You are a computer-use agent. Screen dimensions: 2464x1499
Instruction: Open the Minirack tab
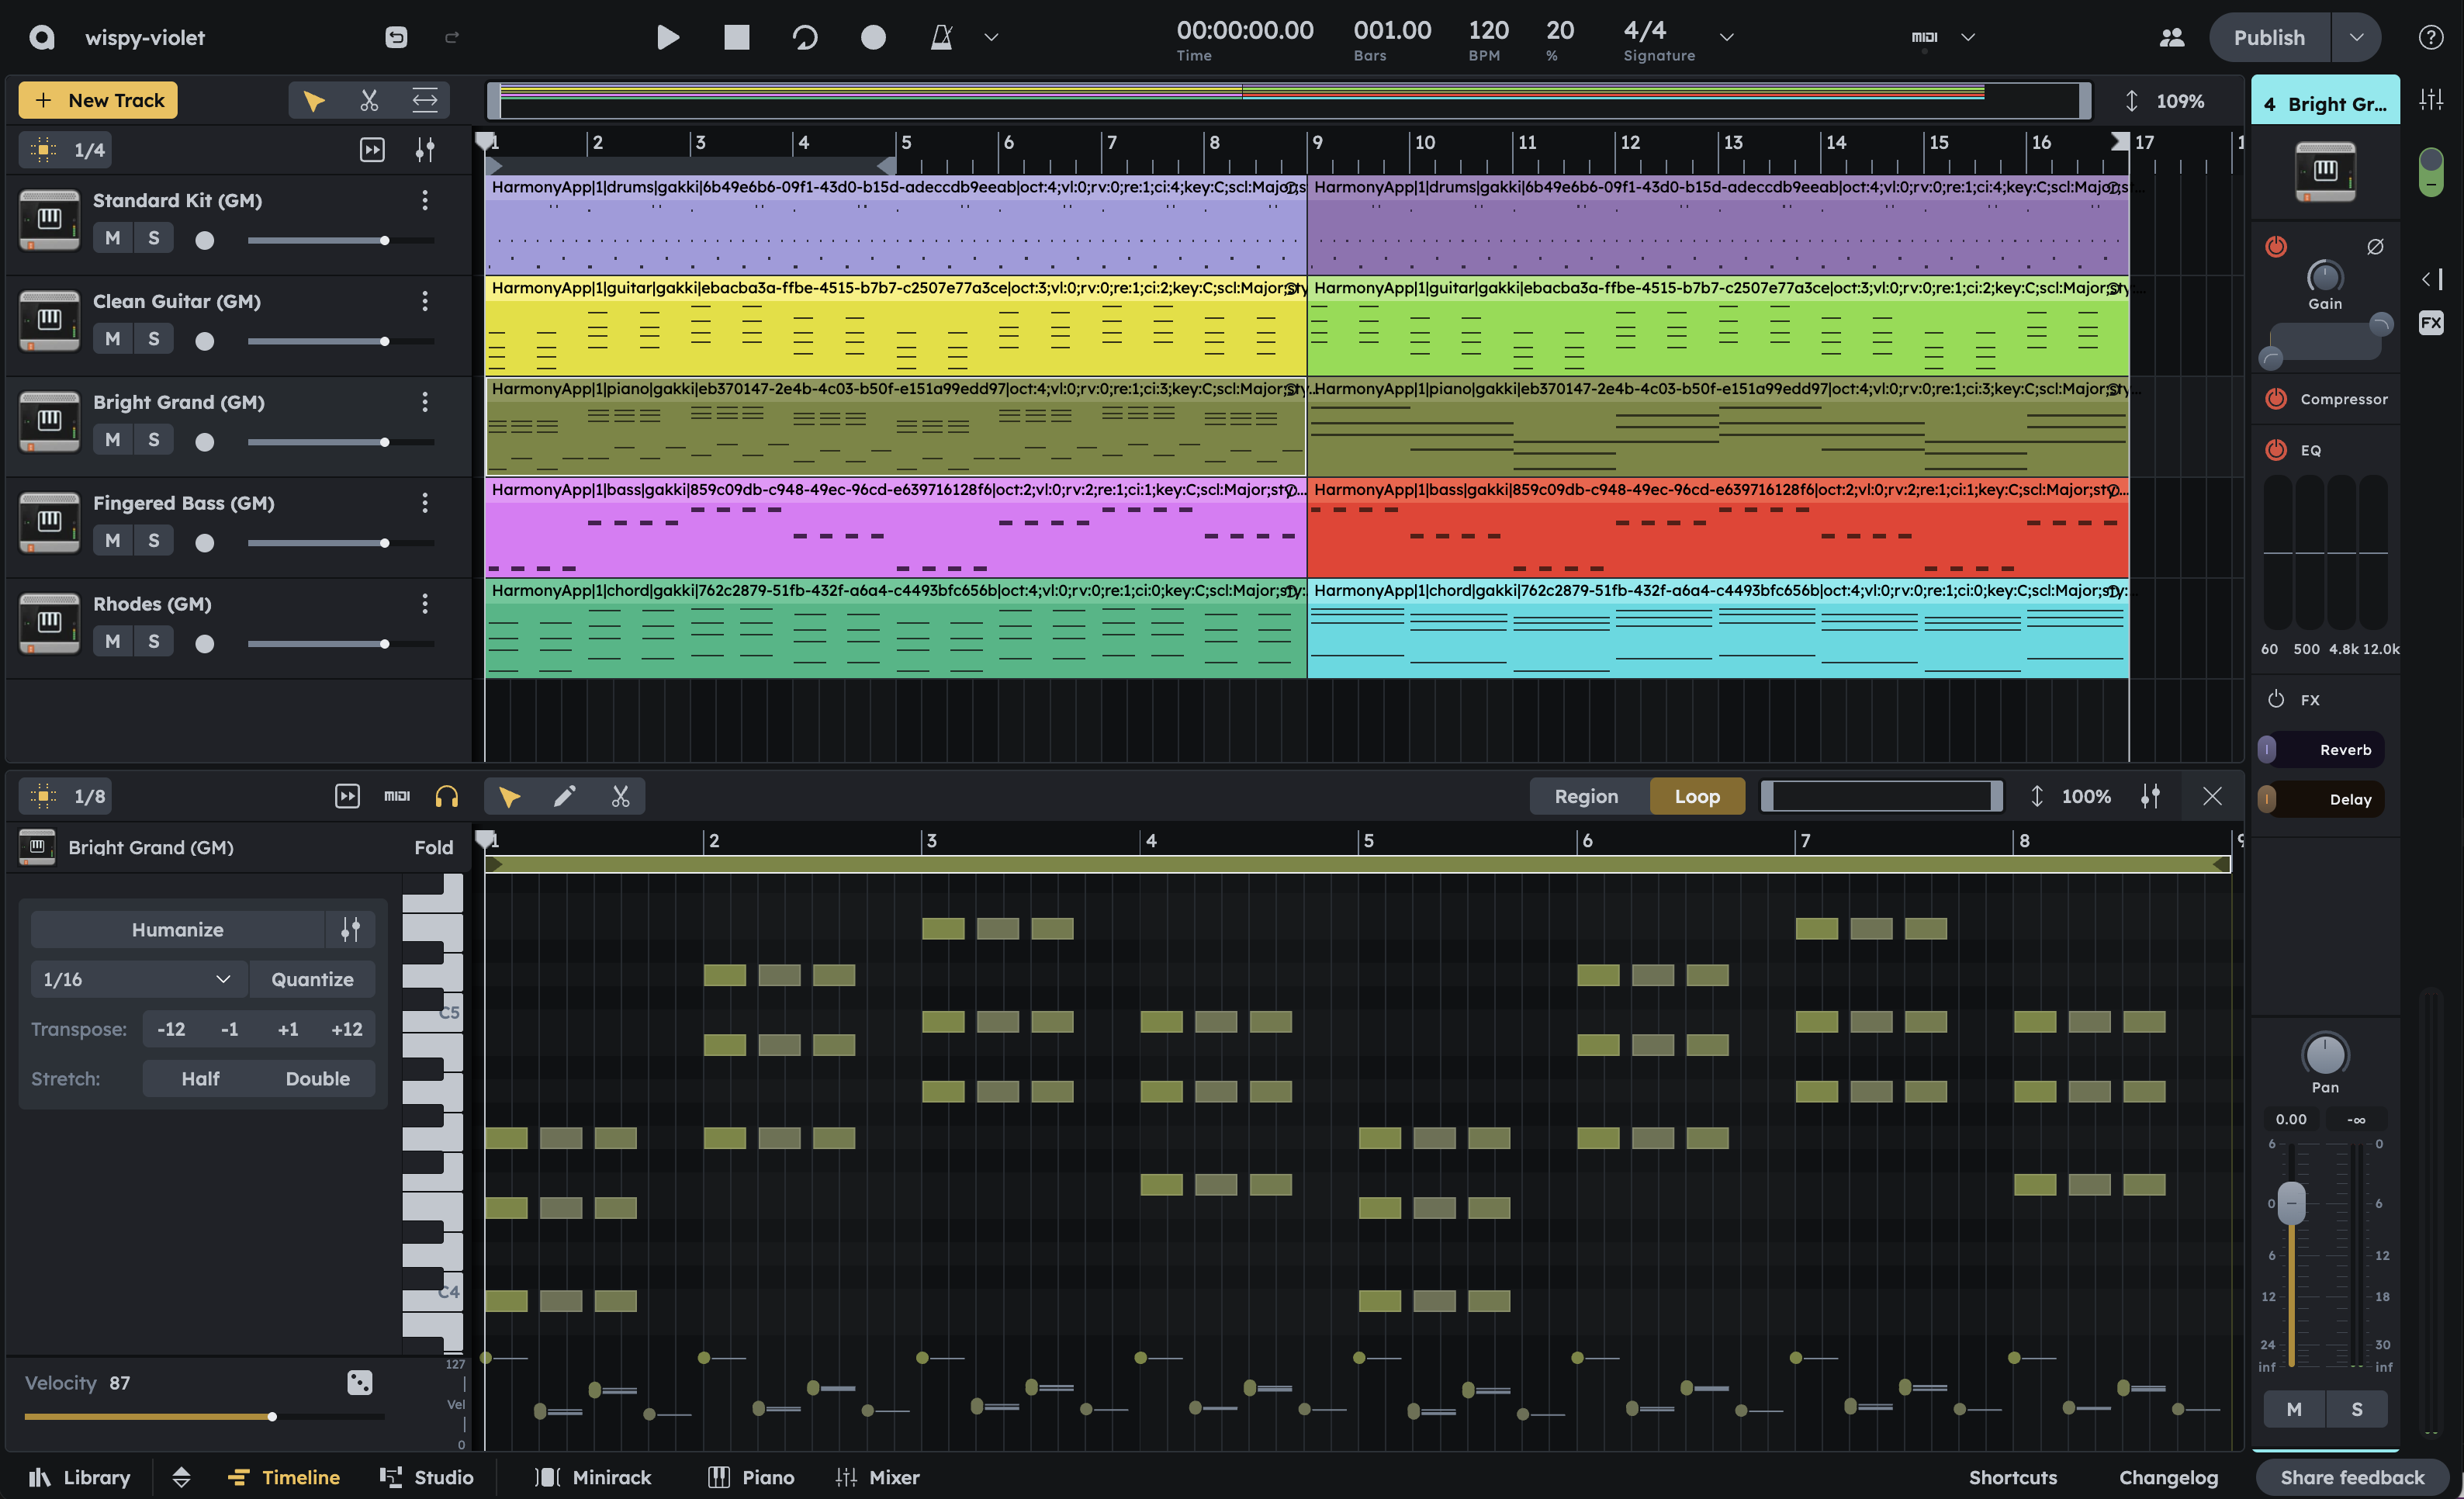point(593,1478)
